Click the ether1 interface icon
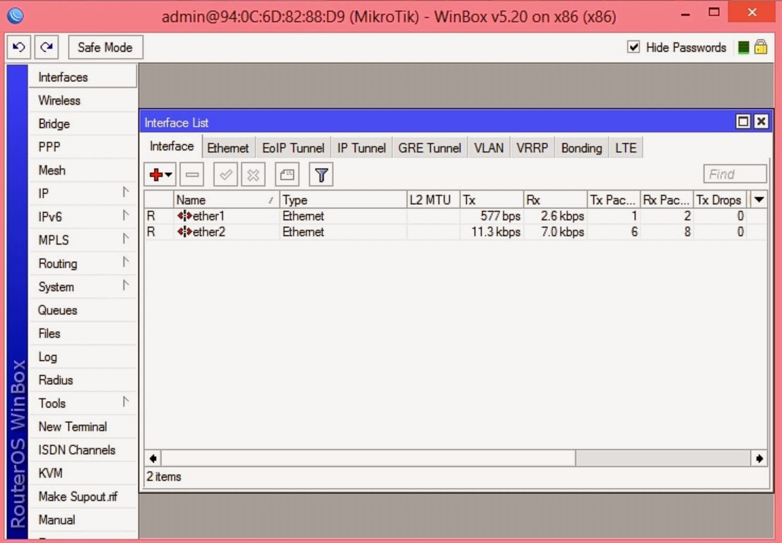 tap(185, 215)
